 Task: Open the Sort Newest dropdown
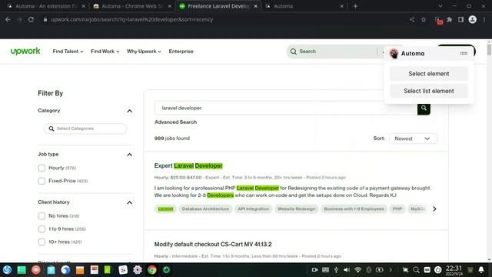point(413,138)
